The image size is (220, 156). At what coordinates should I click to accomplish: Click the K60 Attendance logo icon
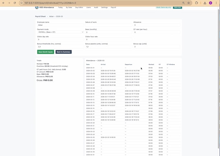pos(37,7)
